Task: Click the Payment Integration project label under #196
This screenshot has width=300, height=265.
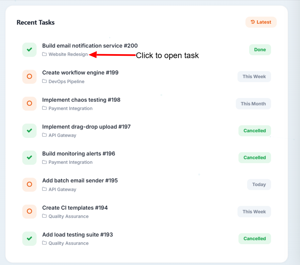Action: pos(70,162)
